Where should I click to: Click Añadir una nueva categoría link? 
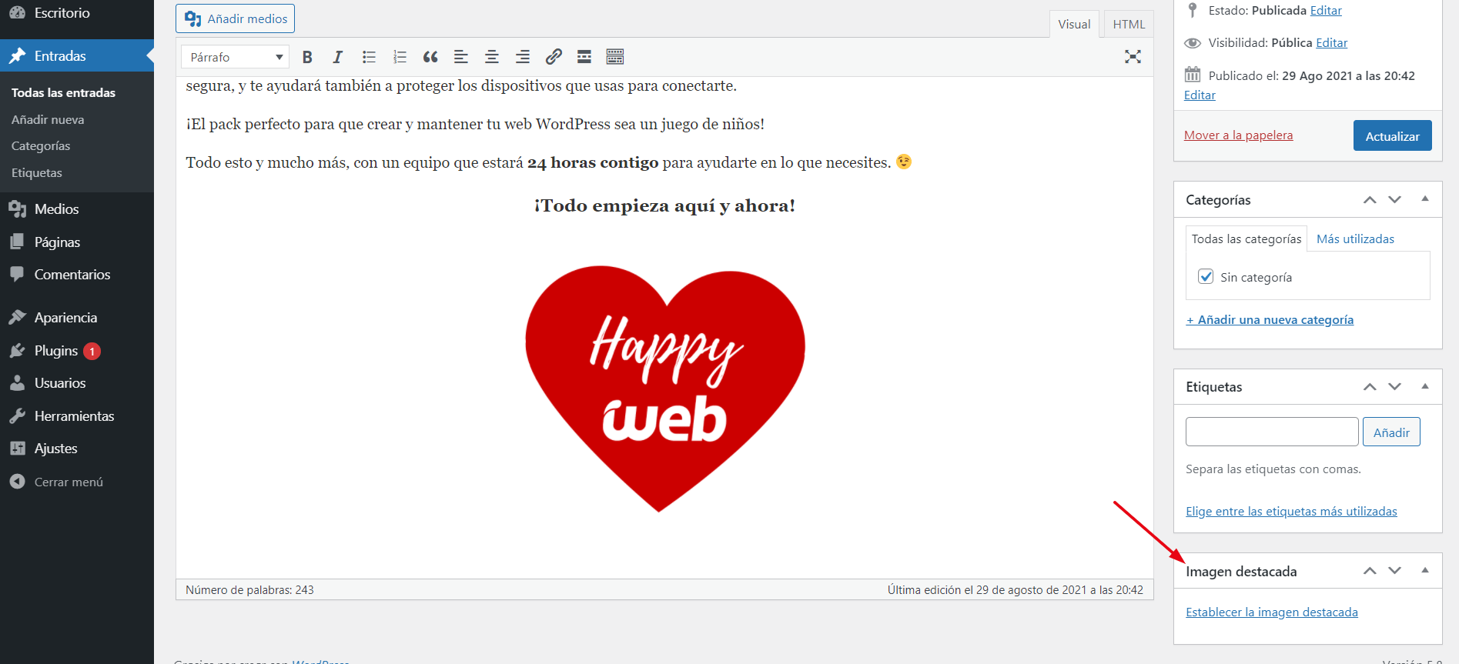pos(1270,320)
